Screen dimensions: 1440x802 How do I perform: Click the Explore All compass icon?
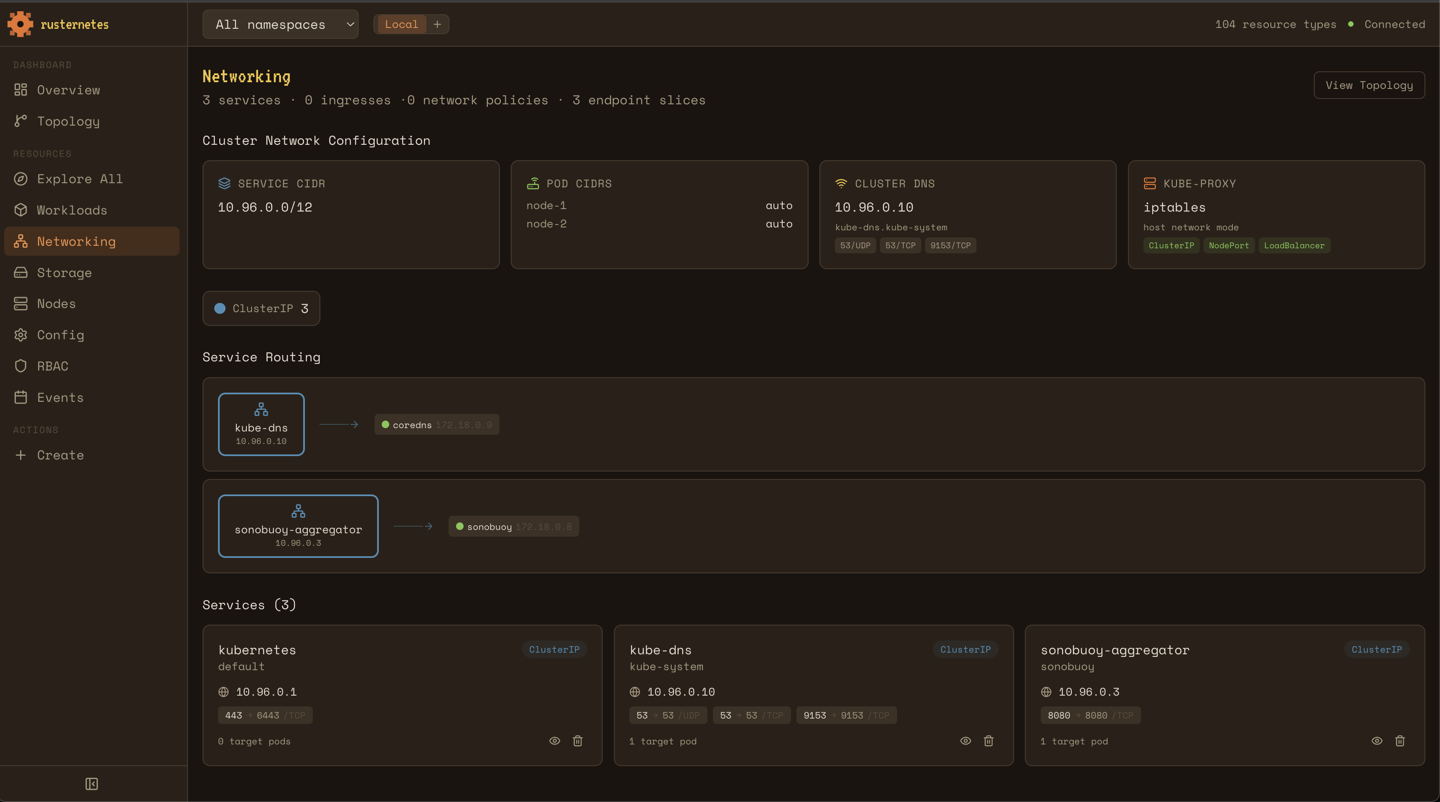click(x=21, y=179)
